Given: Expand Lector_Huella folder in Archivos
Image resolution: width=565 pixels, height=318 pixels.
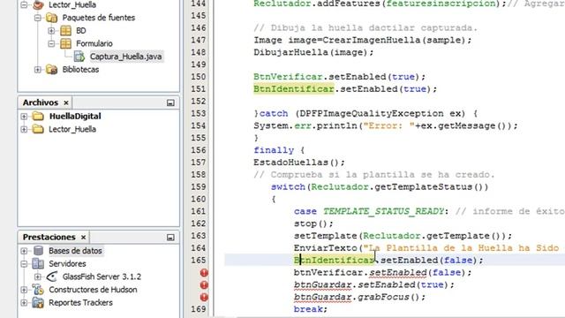Looking at the screenshot, I should tap(24, 130).
